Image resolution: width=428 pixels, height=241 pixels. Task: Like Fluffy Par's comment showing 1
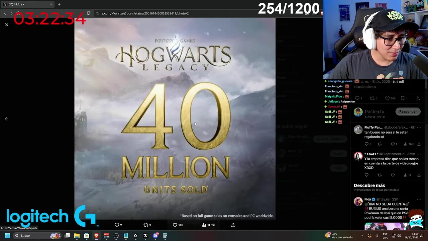coord(393,144)
